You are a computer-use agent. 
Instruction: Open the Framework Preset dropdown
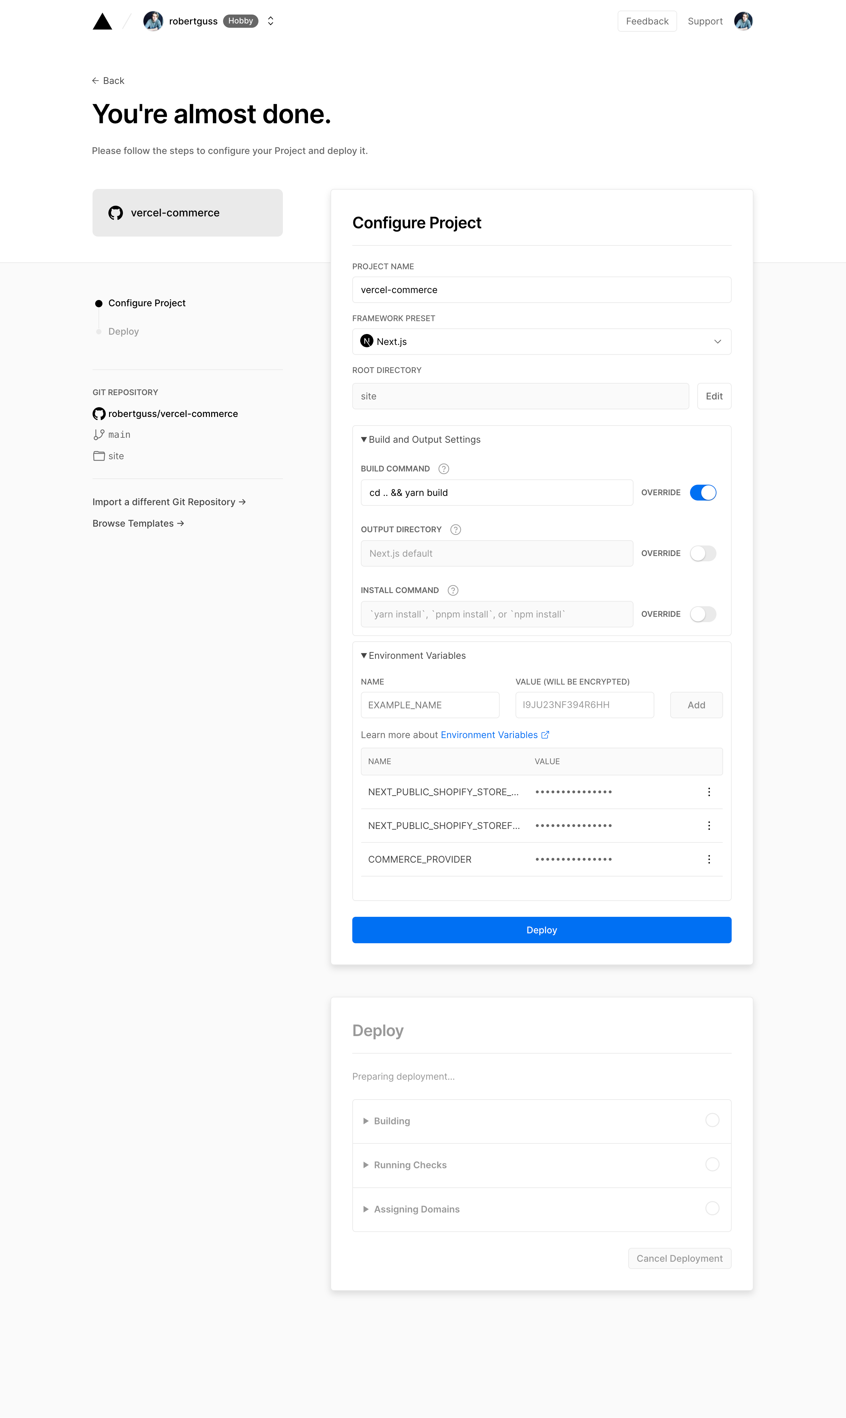pyautogui.click(x=542, y=342)
